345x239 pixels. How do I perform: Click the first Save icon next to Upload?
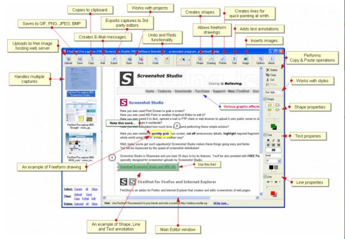point(80,60)
